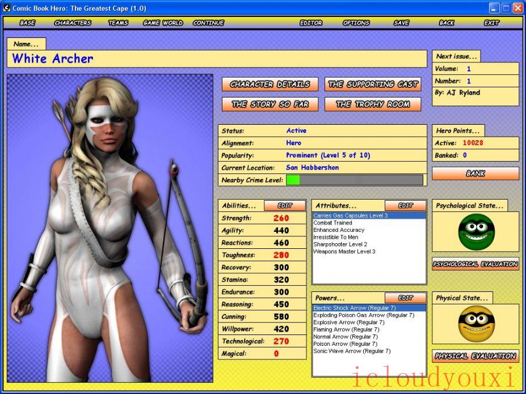Open the EDITOR menu
The height and width of the screenshot is (394, 526).
pyautogui.click(x=311, y=23)
